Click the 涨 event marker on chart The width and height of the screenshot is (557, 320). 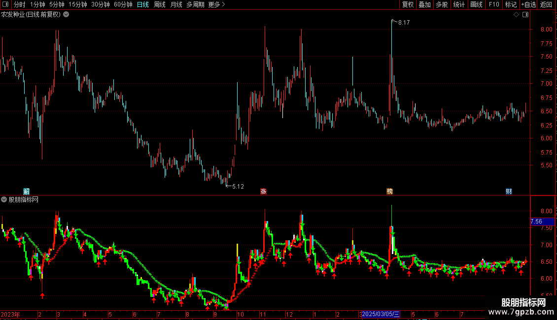click(263, 192)
